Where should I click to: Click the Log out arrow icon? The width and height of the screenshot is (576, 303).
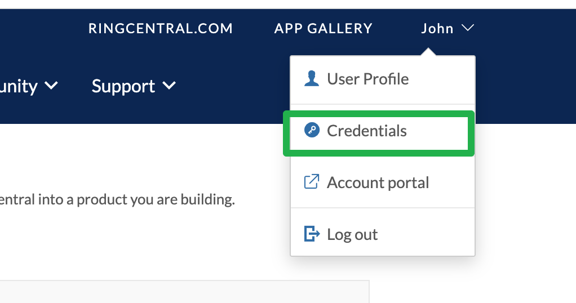[x=312, y=234]
